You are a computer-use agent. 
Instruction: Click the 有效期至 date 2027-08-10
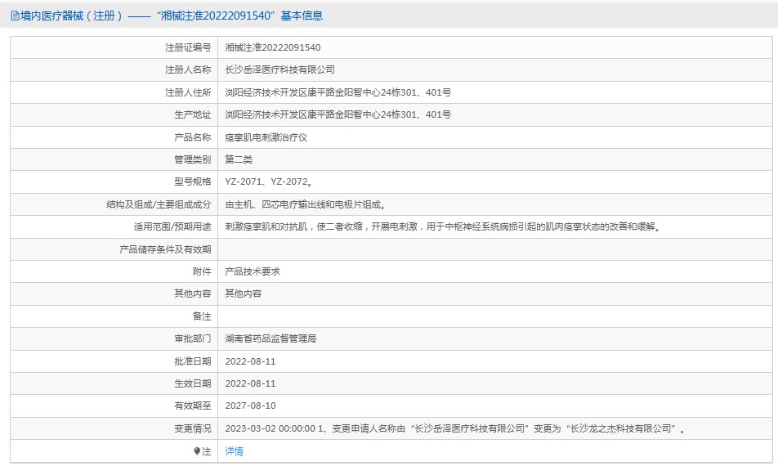[250, 406]
